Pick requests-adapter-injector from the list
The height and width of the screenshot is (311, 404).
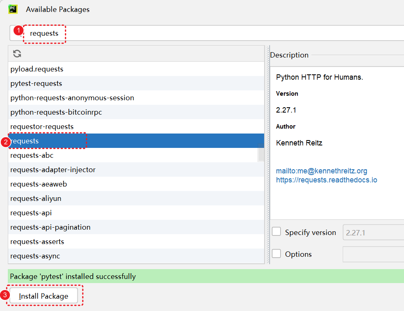53,170
